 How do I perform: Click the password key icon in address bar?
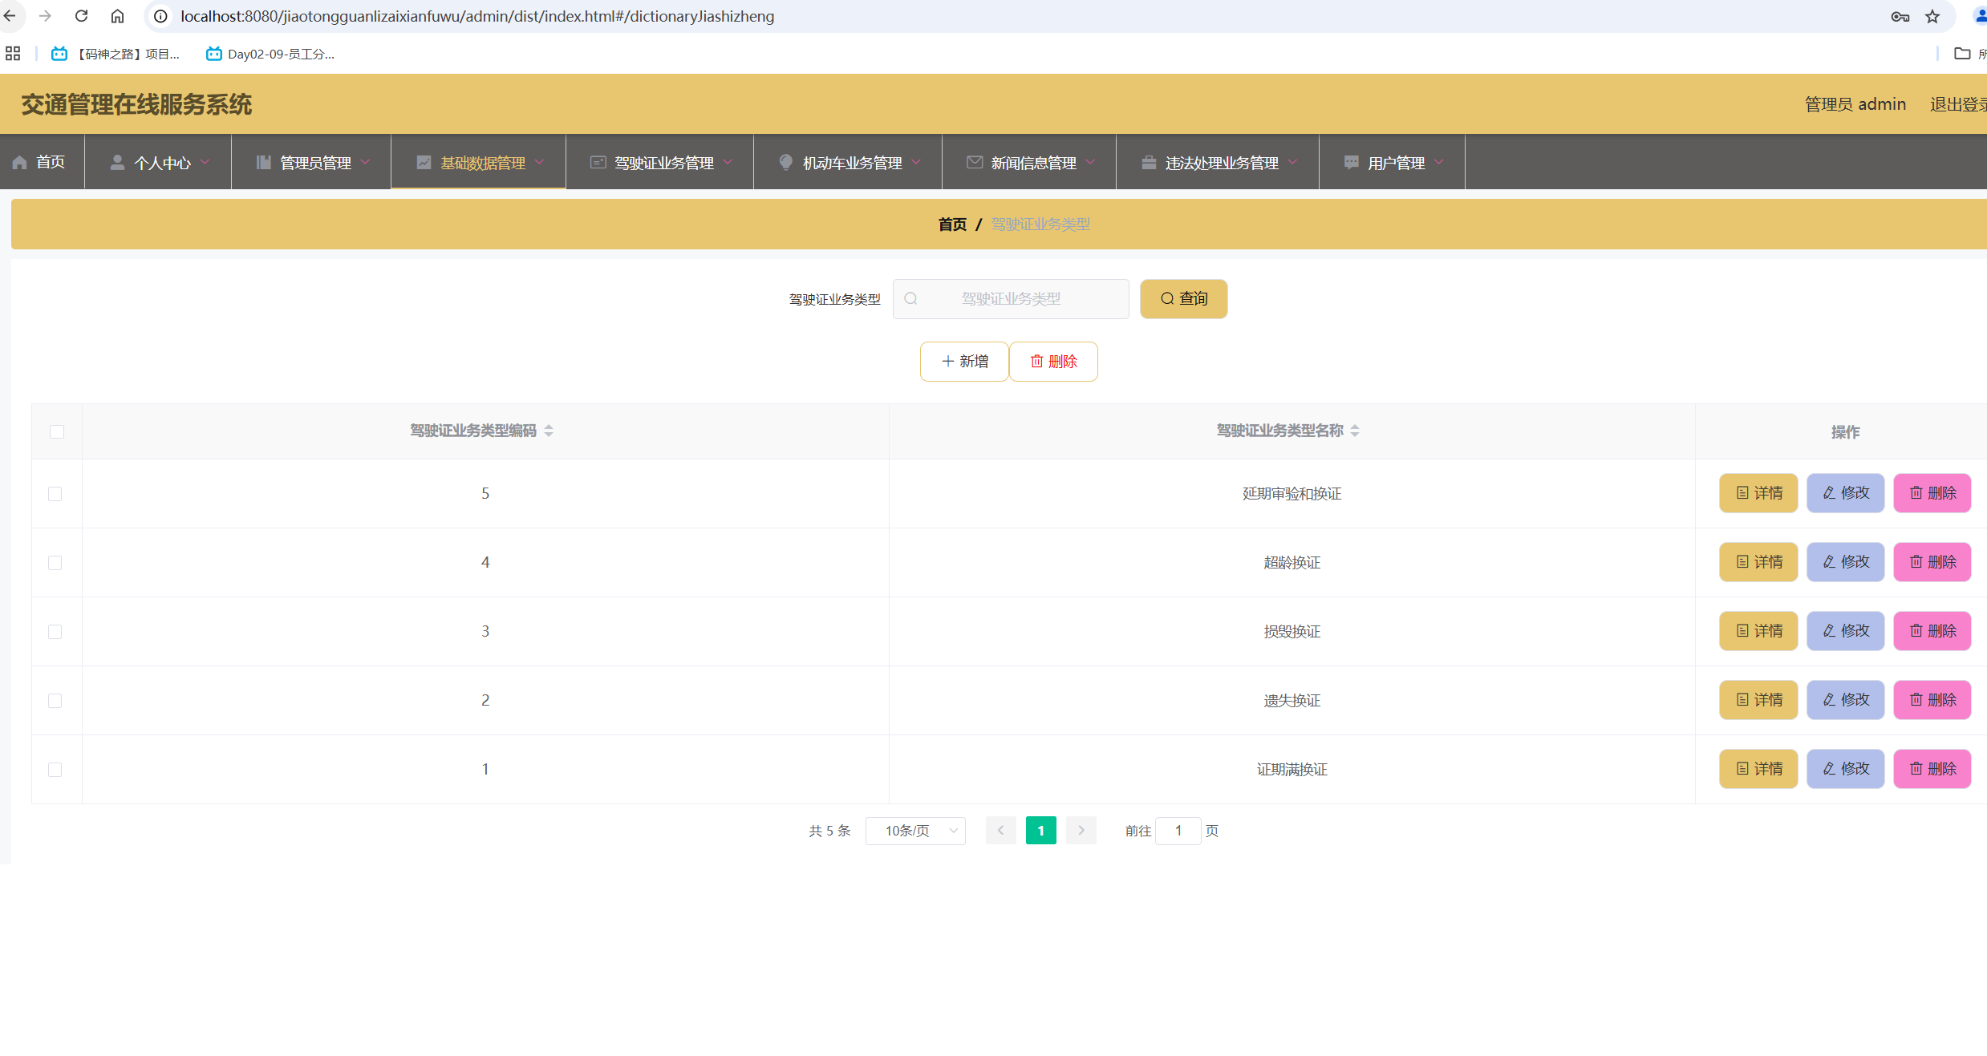coord(1900,16)
